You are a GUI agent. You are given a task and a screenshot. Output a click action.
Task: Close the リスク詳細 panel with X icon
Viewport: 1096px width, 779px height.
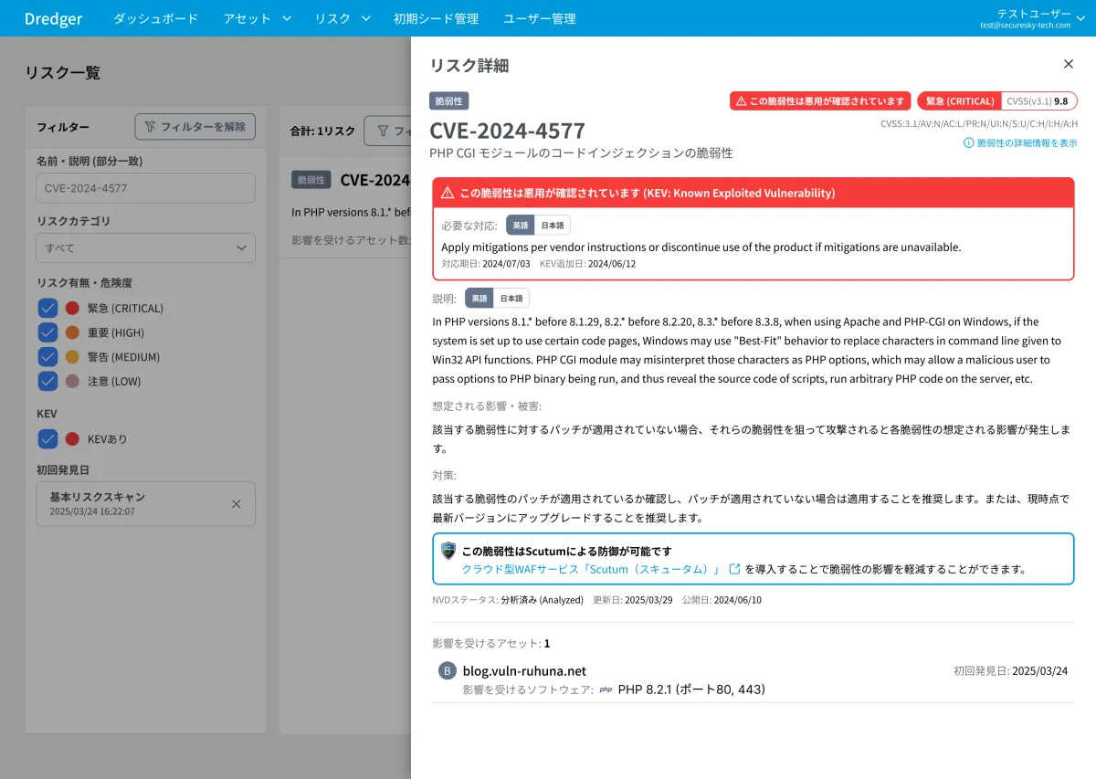click(x=1069, y=64)
